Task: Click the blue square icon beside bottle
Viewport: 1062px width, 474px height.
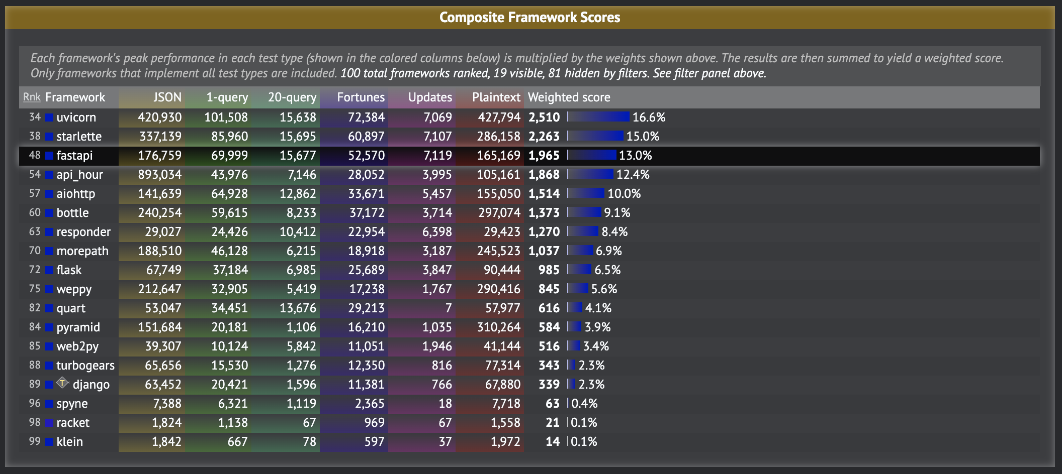Action: pos(49,213)
